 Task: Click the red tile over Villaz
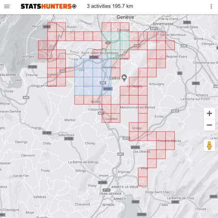143,173
